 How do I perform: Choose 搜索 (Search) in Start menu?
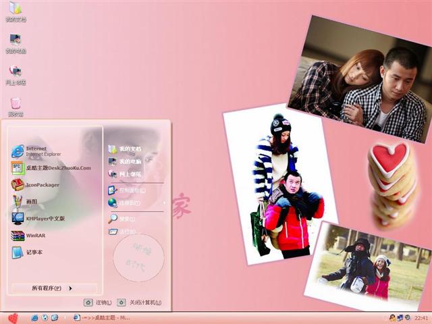[x=126, y=219]
